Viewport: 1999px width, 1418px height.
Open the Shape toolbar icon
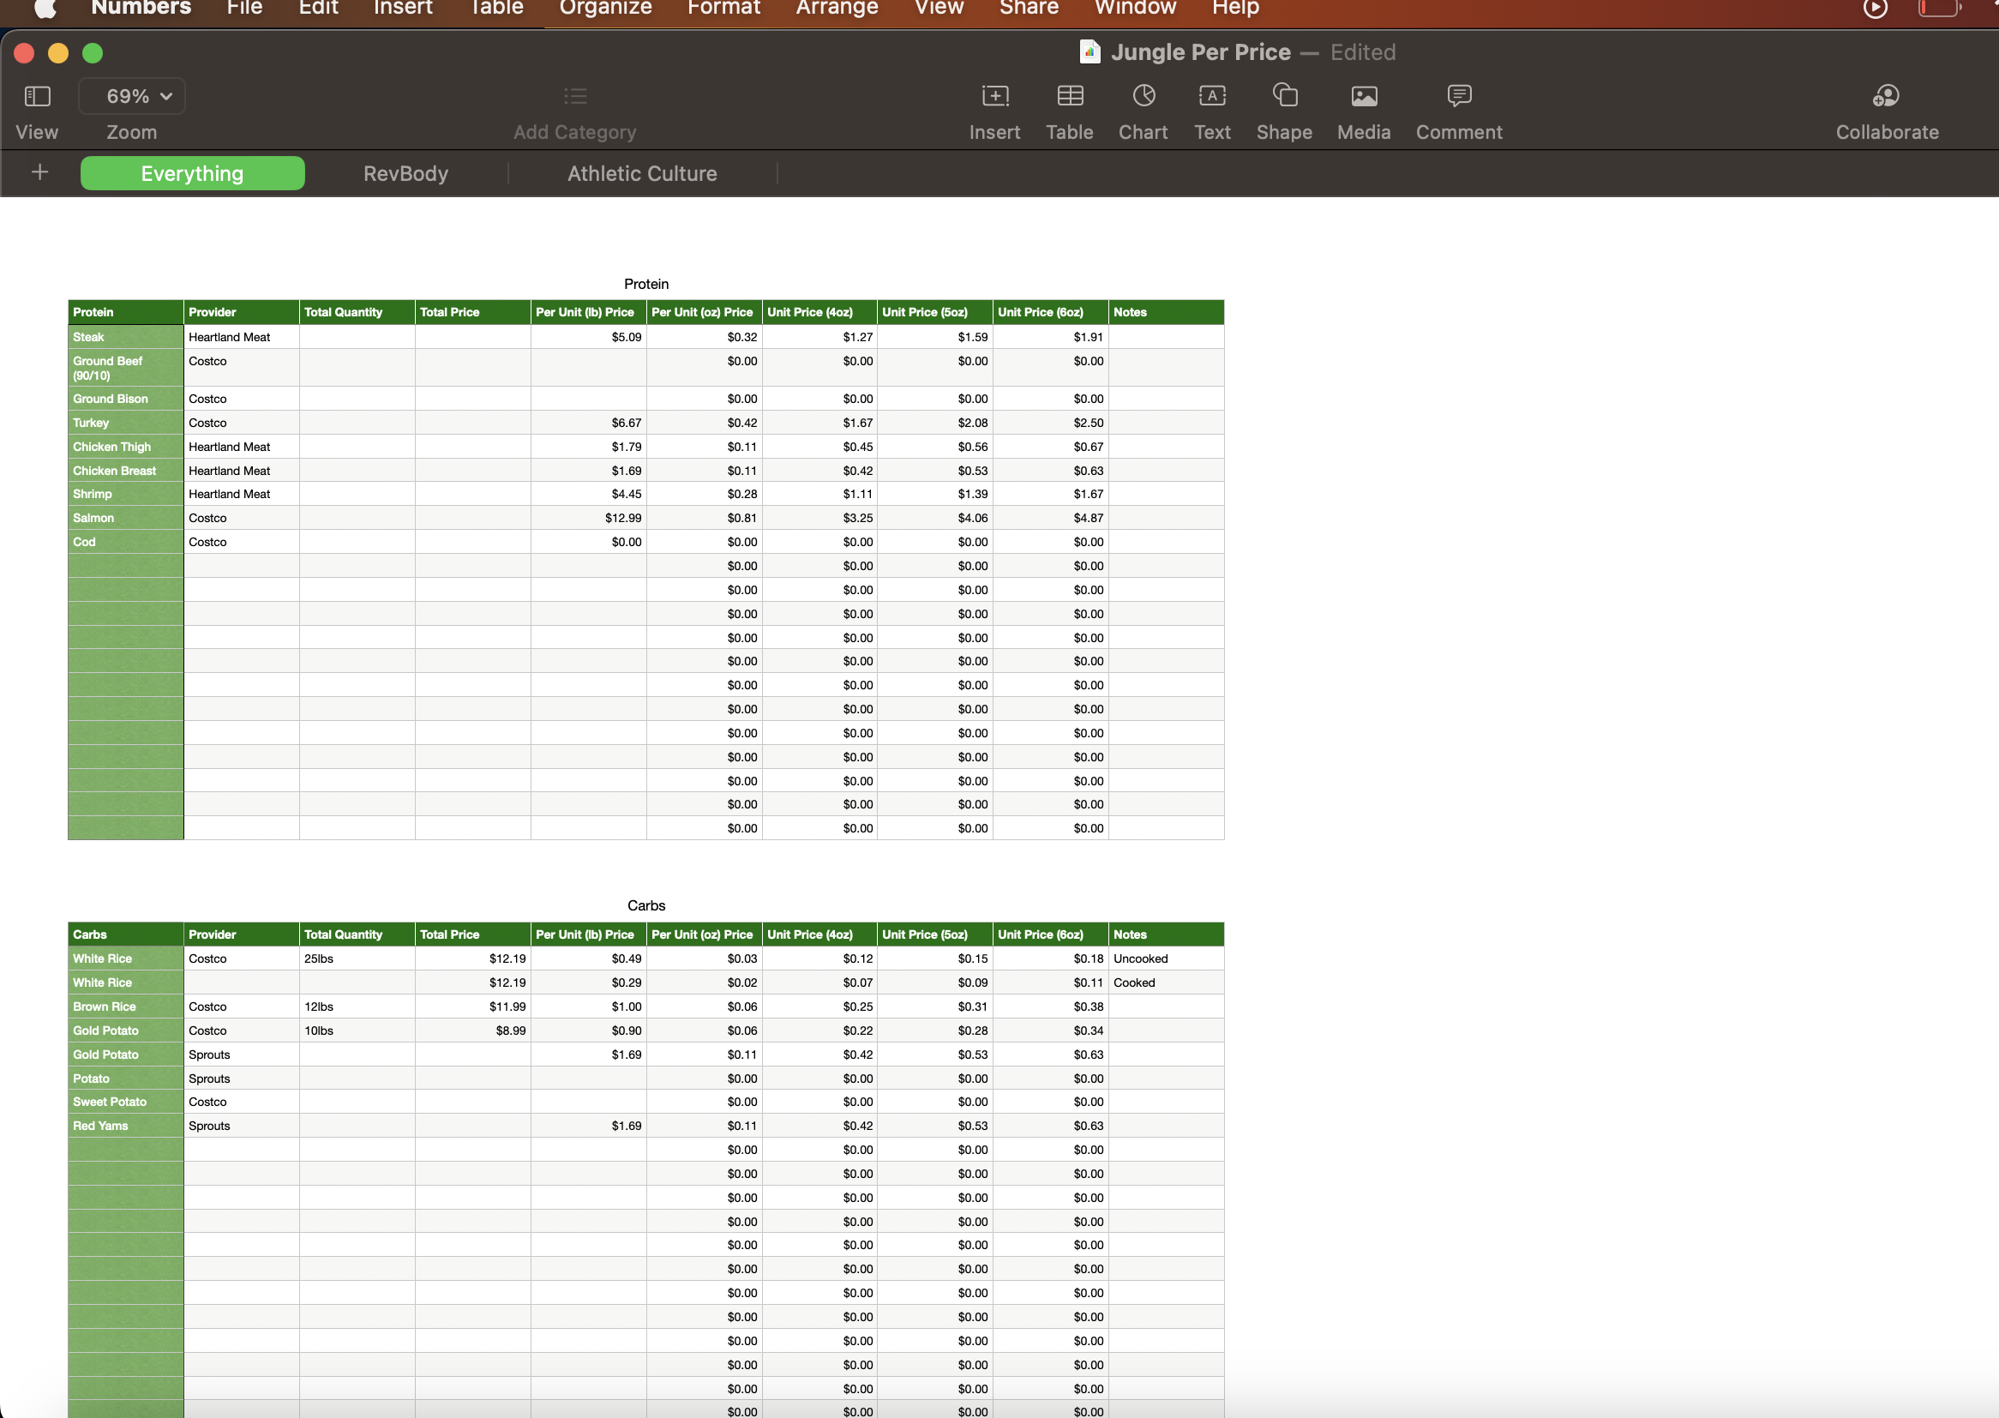pyautogui.click(x=1284, y=96)
